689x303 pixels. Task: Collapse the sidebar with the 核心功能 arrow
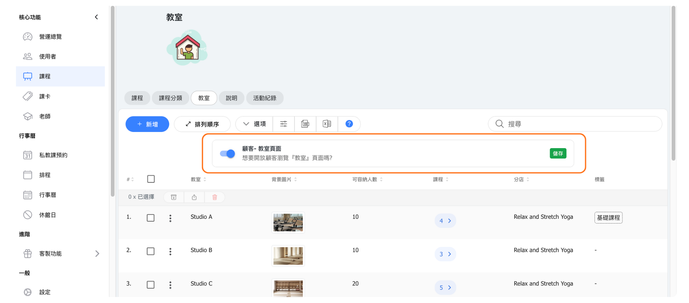97,17
